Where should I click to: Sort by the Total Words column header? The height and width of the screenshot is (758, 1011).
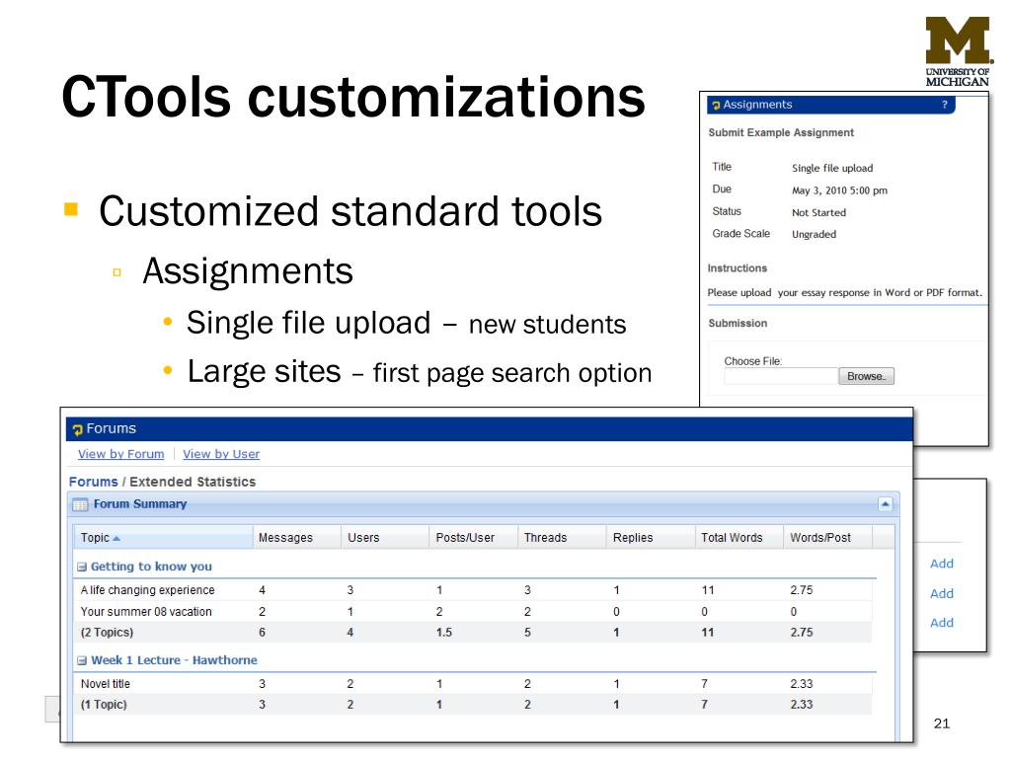click(739, 538)
